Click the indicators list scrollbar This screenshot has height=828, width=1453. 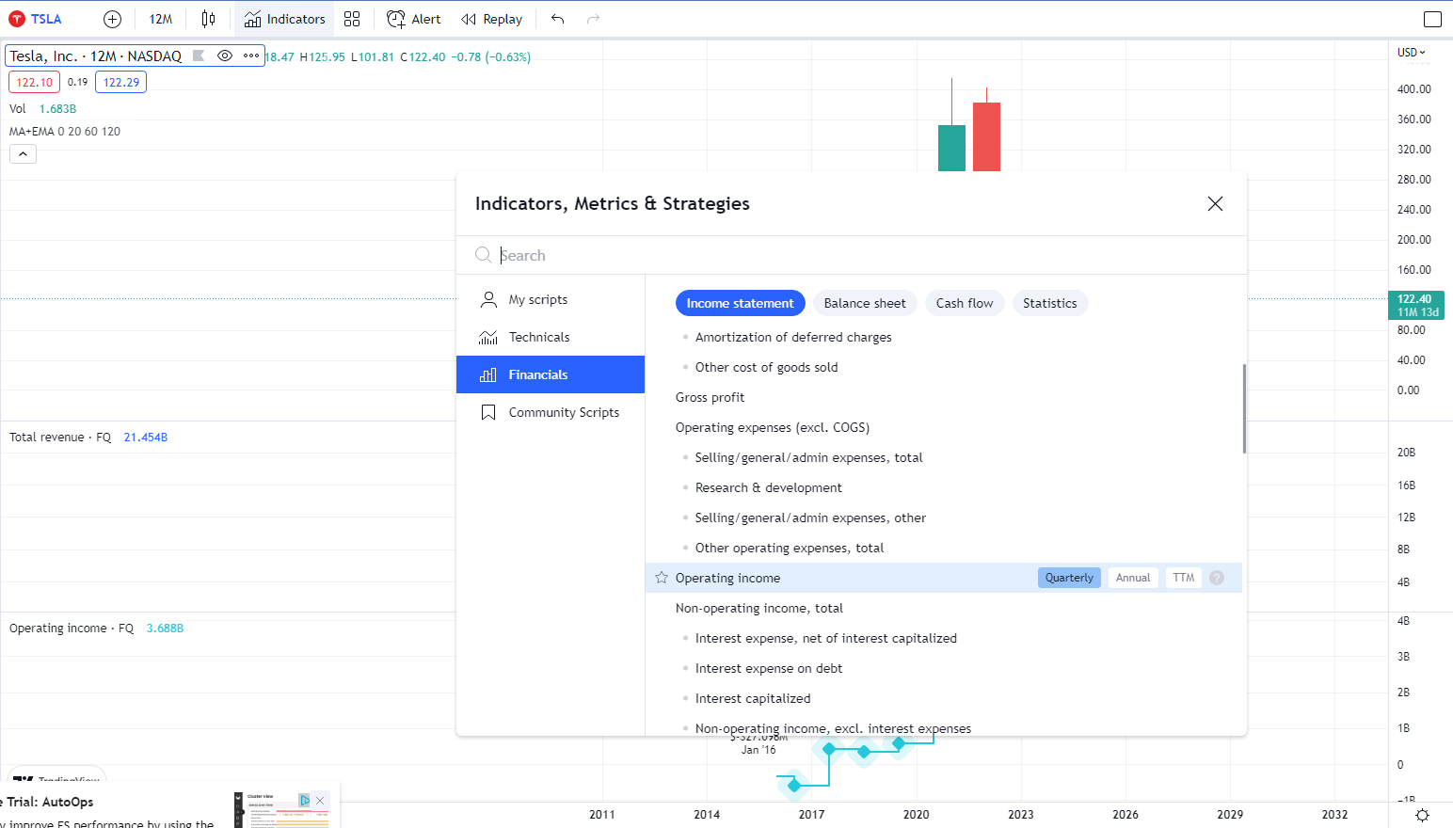[x=1244, y=409]
